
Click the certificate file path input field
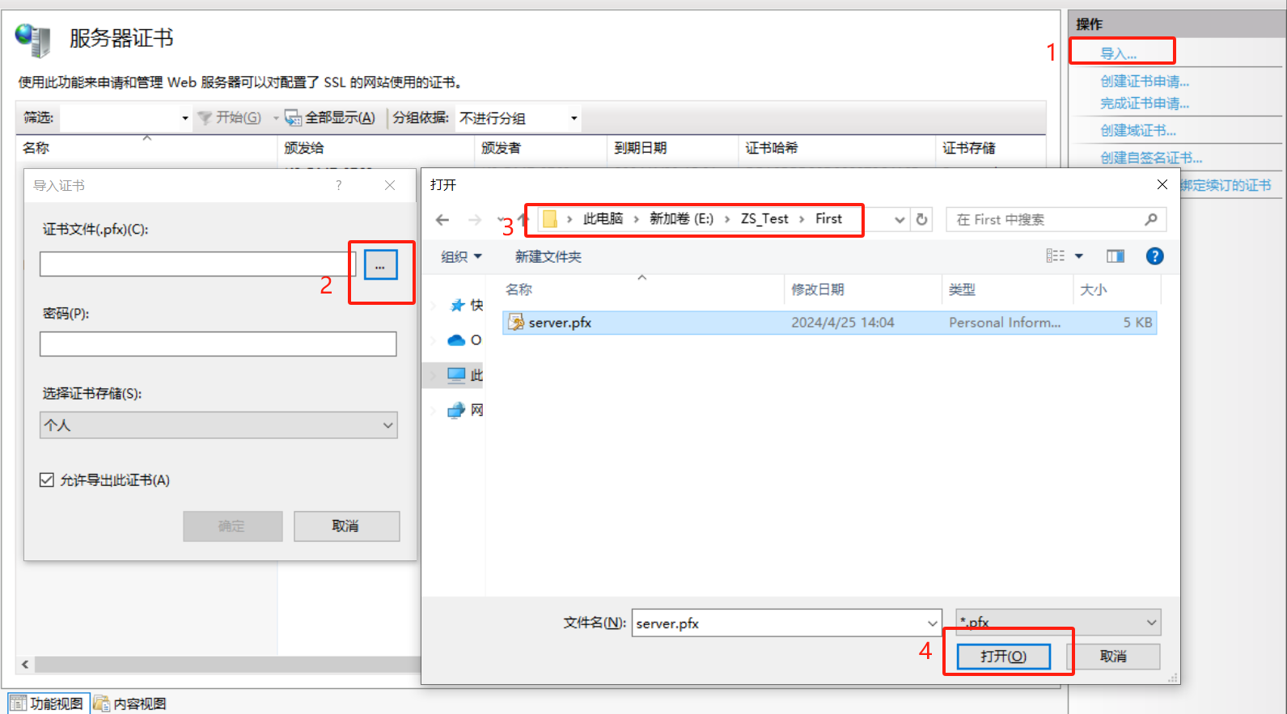[197, 264]
